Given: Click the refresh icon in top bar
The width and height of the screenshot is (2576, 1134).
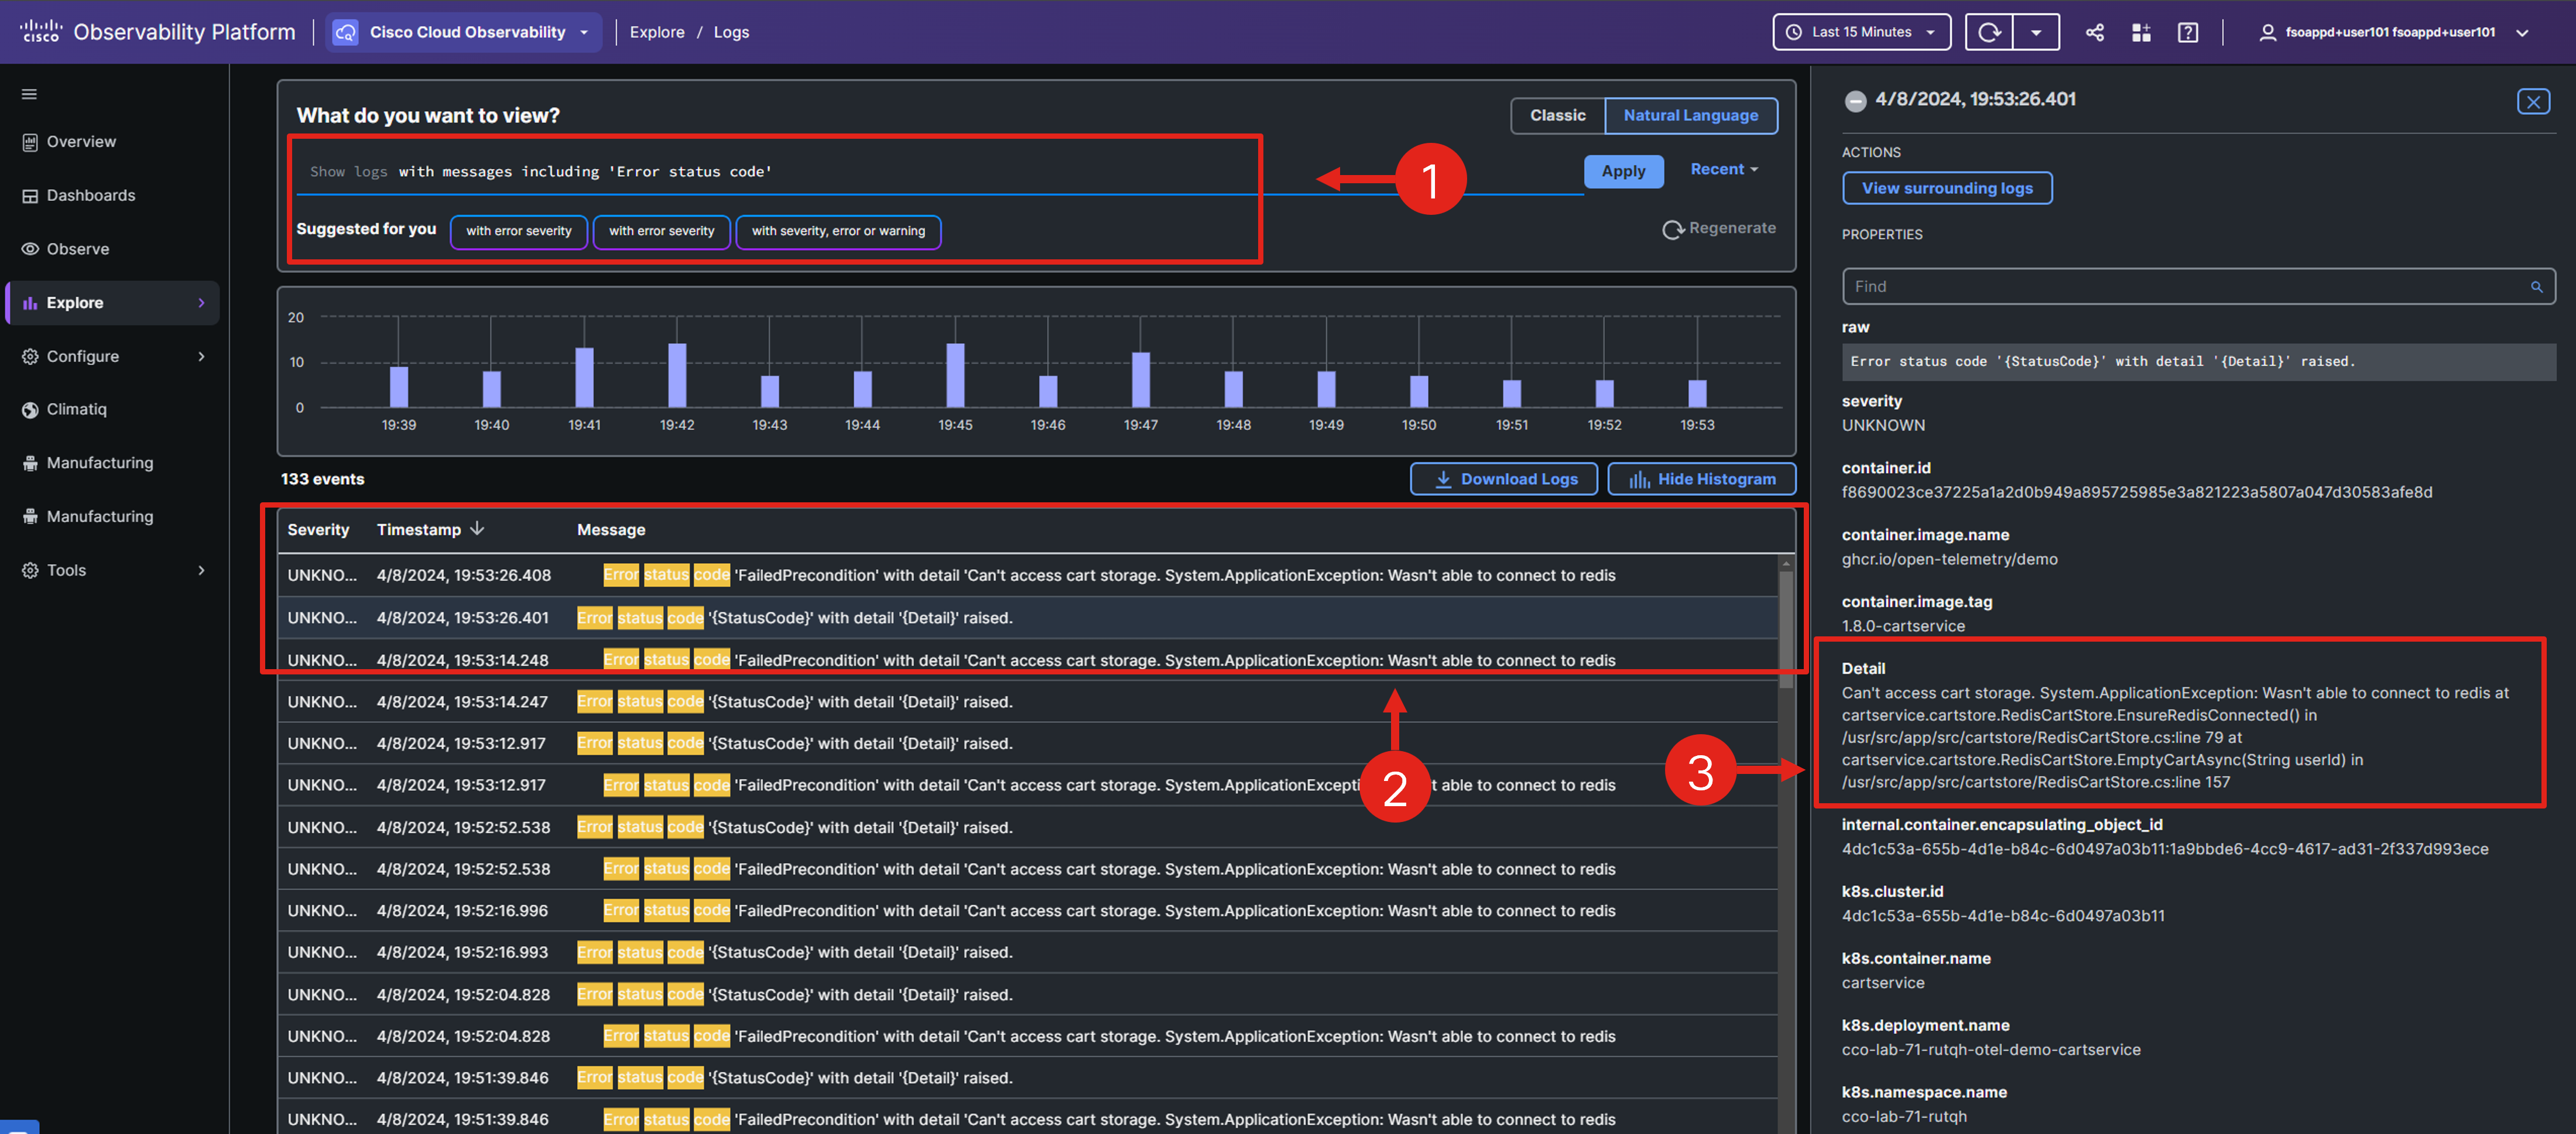Looking at the screenshot, I should (x=1989, y=32).
